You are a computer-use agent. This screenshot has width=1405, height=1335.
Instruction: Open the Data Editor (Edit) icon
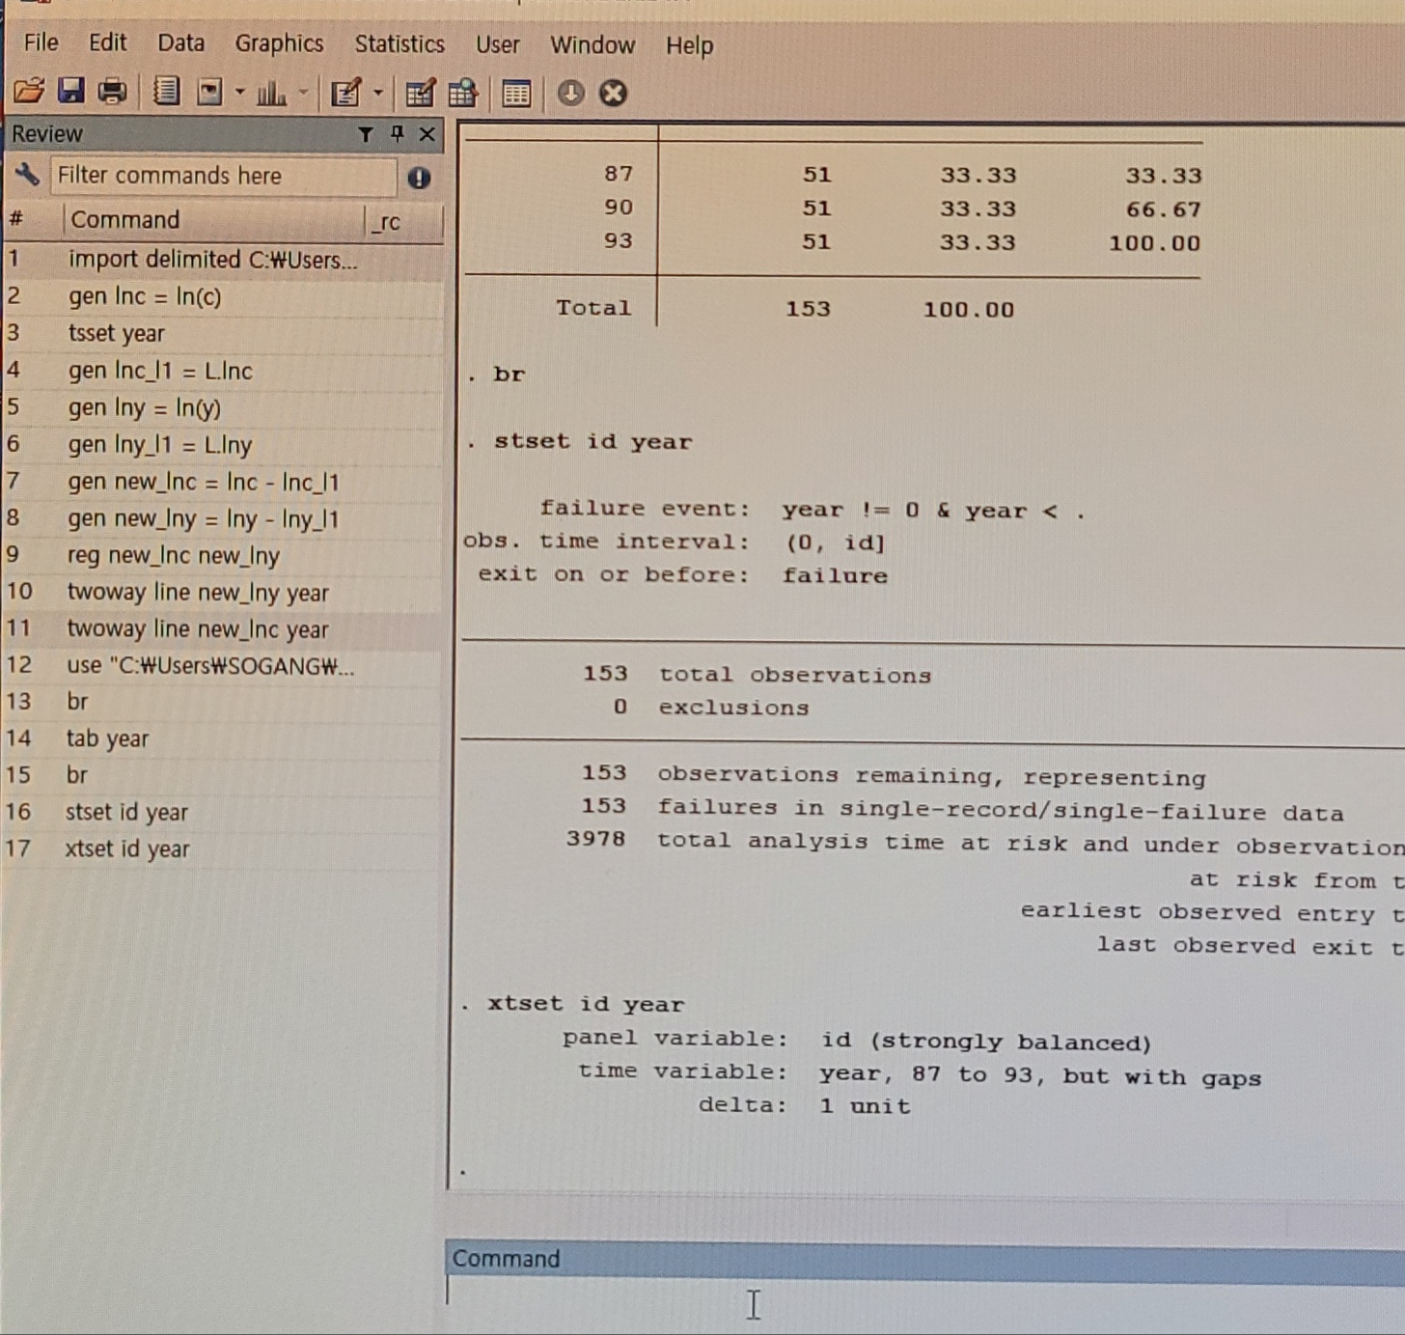pyautogui.click(x=421, y=94)
